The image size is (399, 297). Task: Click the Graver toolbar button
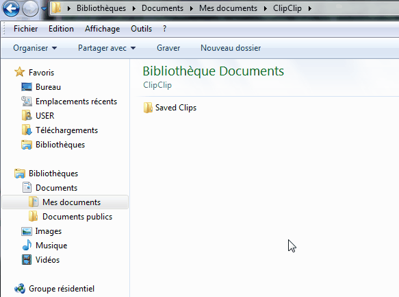(x=168, y=48)
